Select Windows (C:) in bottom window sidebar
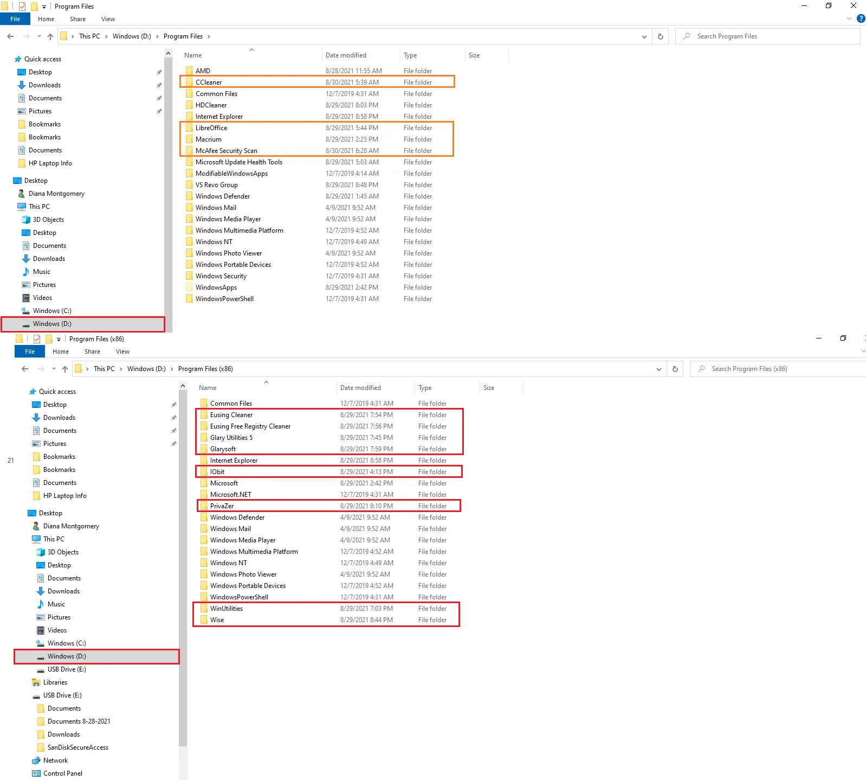The image size is (866, 780). pos(67,643)
